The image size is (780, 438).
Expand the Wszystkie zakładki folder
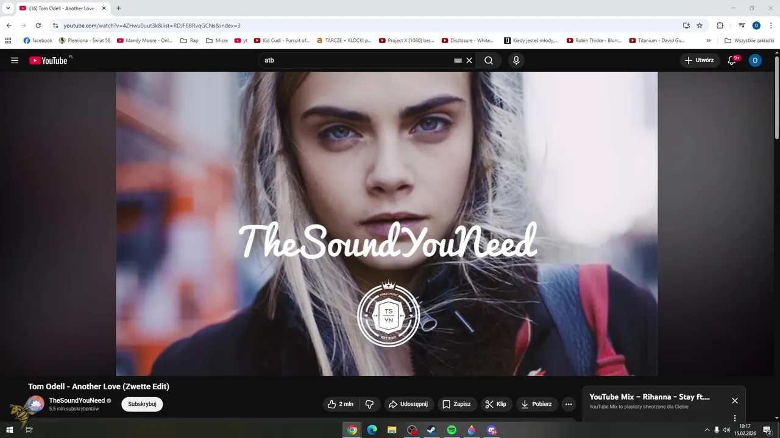[750, 41]
